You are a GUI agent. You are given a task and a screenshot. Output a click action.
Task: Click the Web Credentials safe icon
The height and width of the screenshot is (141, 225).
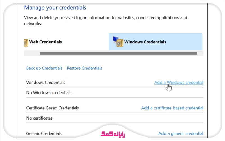point(26,43)
